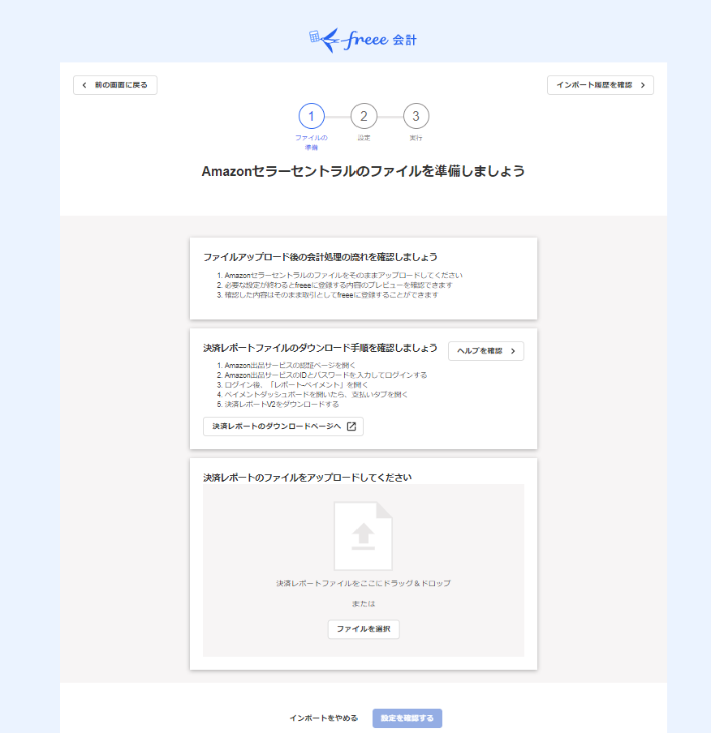Click text 決済レポートV2をダウンロードする
This screenshot has width=711, height=733.
(x=282, y=405)
